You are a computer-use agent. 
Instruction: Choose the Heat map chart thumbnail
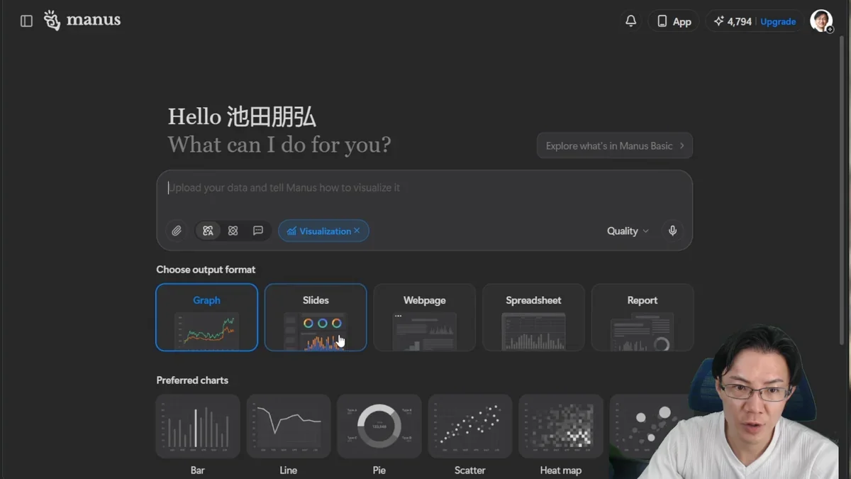(x=561, y=426)
